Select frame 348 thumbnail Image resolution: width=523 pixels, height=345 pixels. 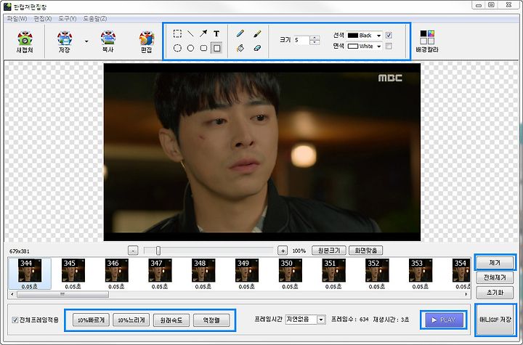coord(203,274)
